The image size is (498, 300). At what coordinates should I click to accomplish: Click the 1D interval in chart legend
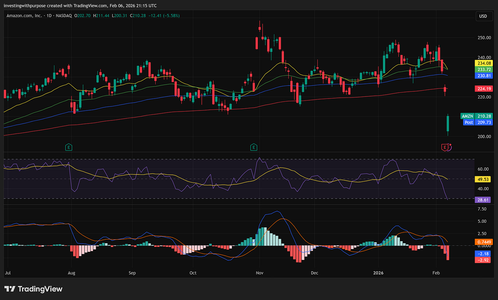49,16
